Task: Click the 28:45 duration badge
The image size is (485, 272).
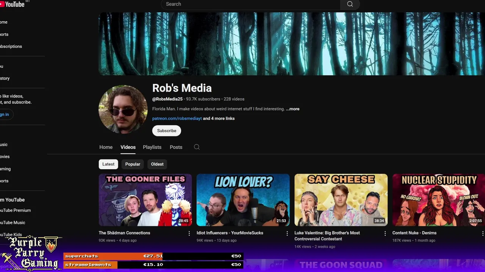Action: tap(183, 221)
